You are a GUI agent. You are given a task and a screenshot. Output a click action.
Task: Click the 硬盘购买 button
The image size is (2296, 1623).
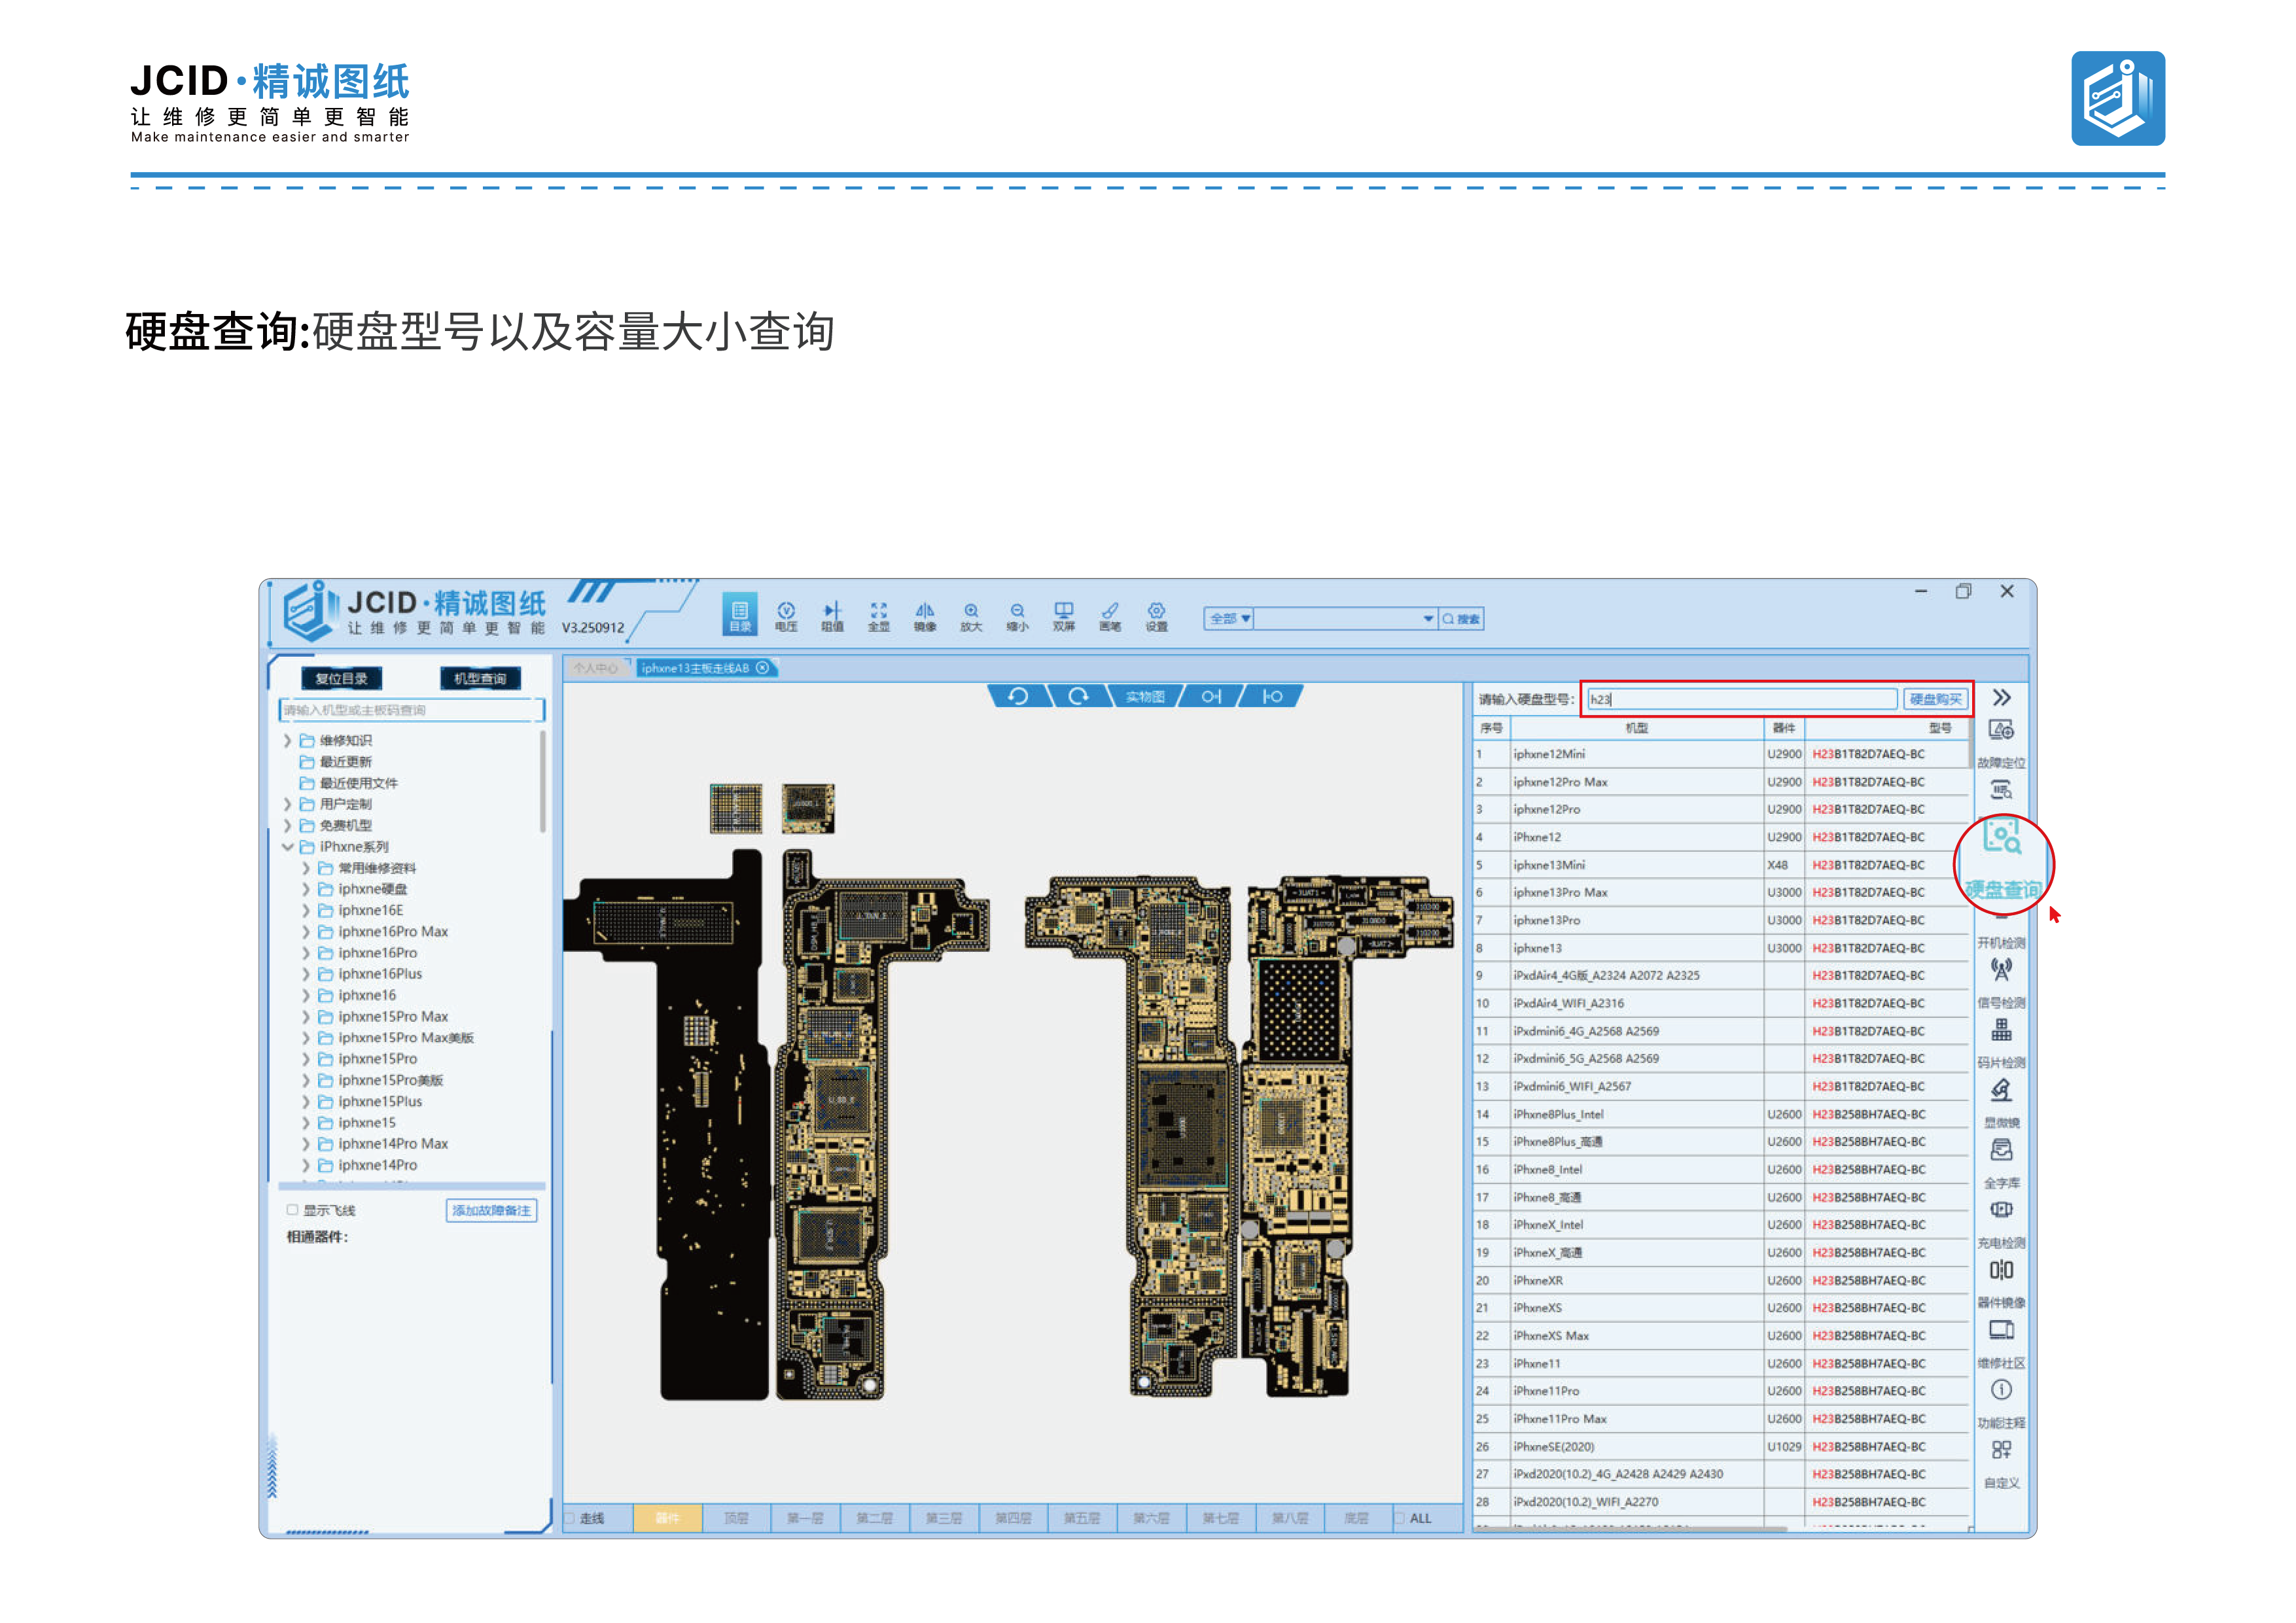coord(1935,699)
